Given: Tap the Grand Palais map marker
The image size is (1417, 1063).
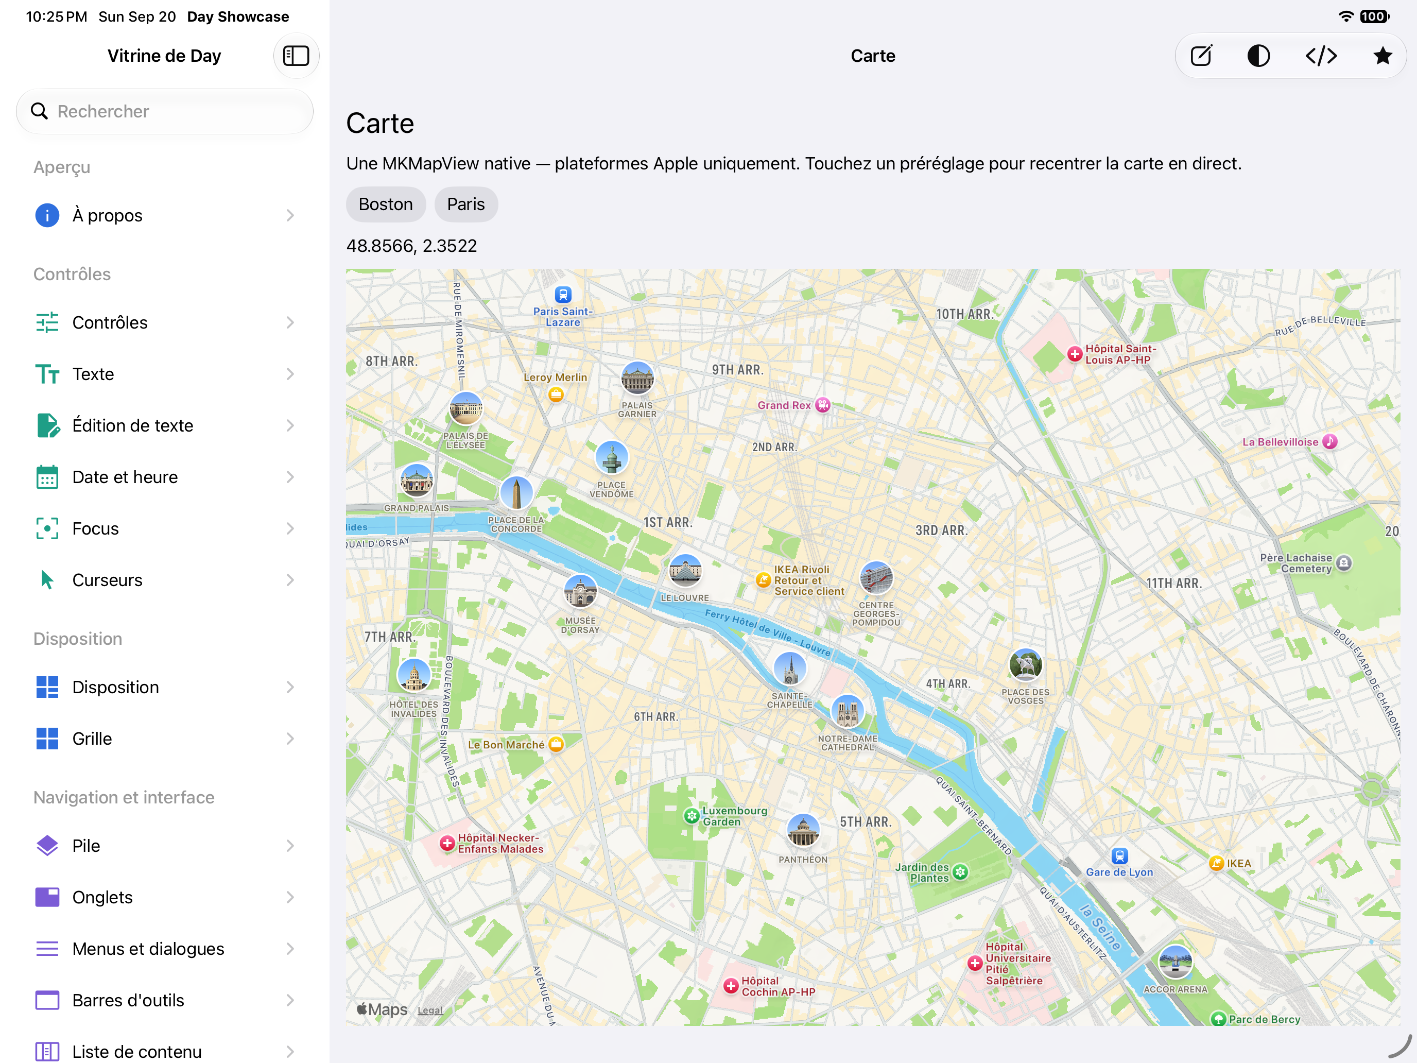Looking at the screenshot, I should [x=417, y=481].
